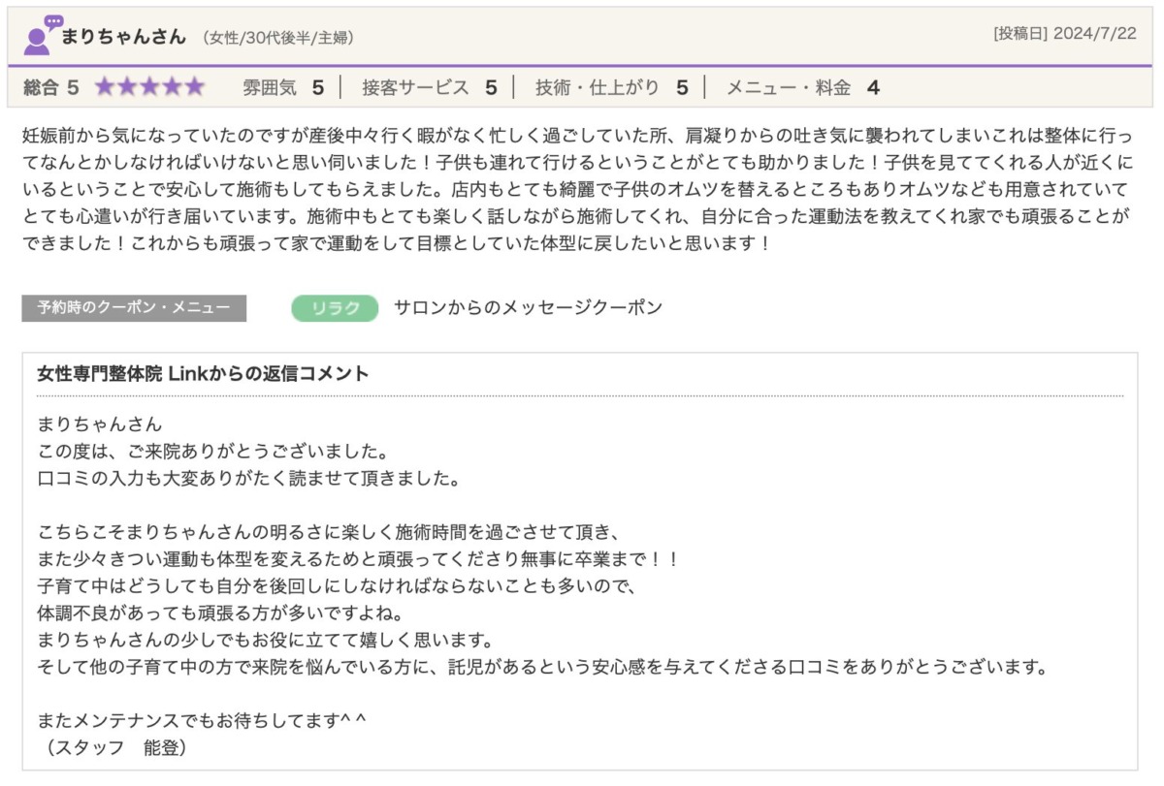Click the 女性専門整体院 Linkからの返信コメント heading
The height and width of the screenshot is (786, 1164).
tap(203, 374)
